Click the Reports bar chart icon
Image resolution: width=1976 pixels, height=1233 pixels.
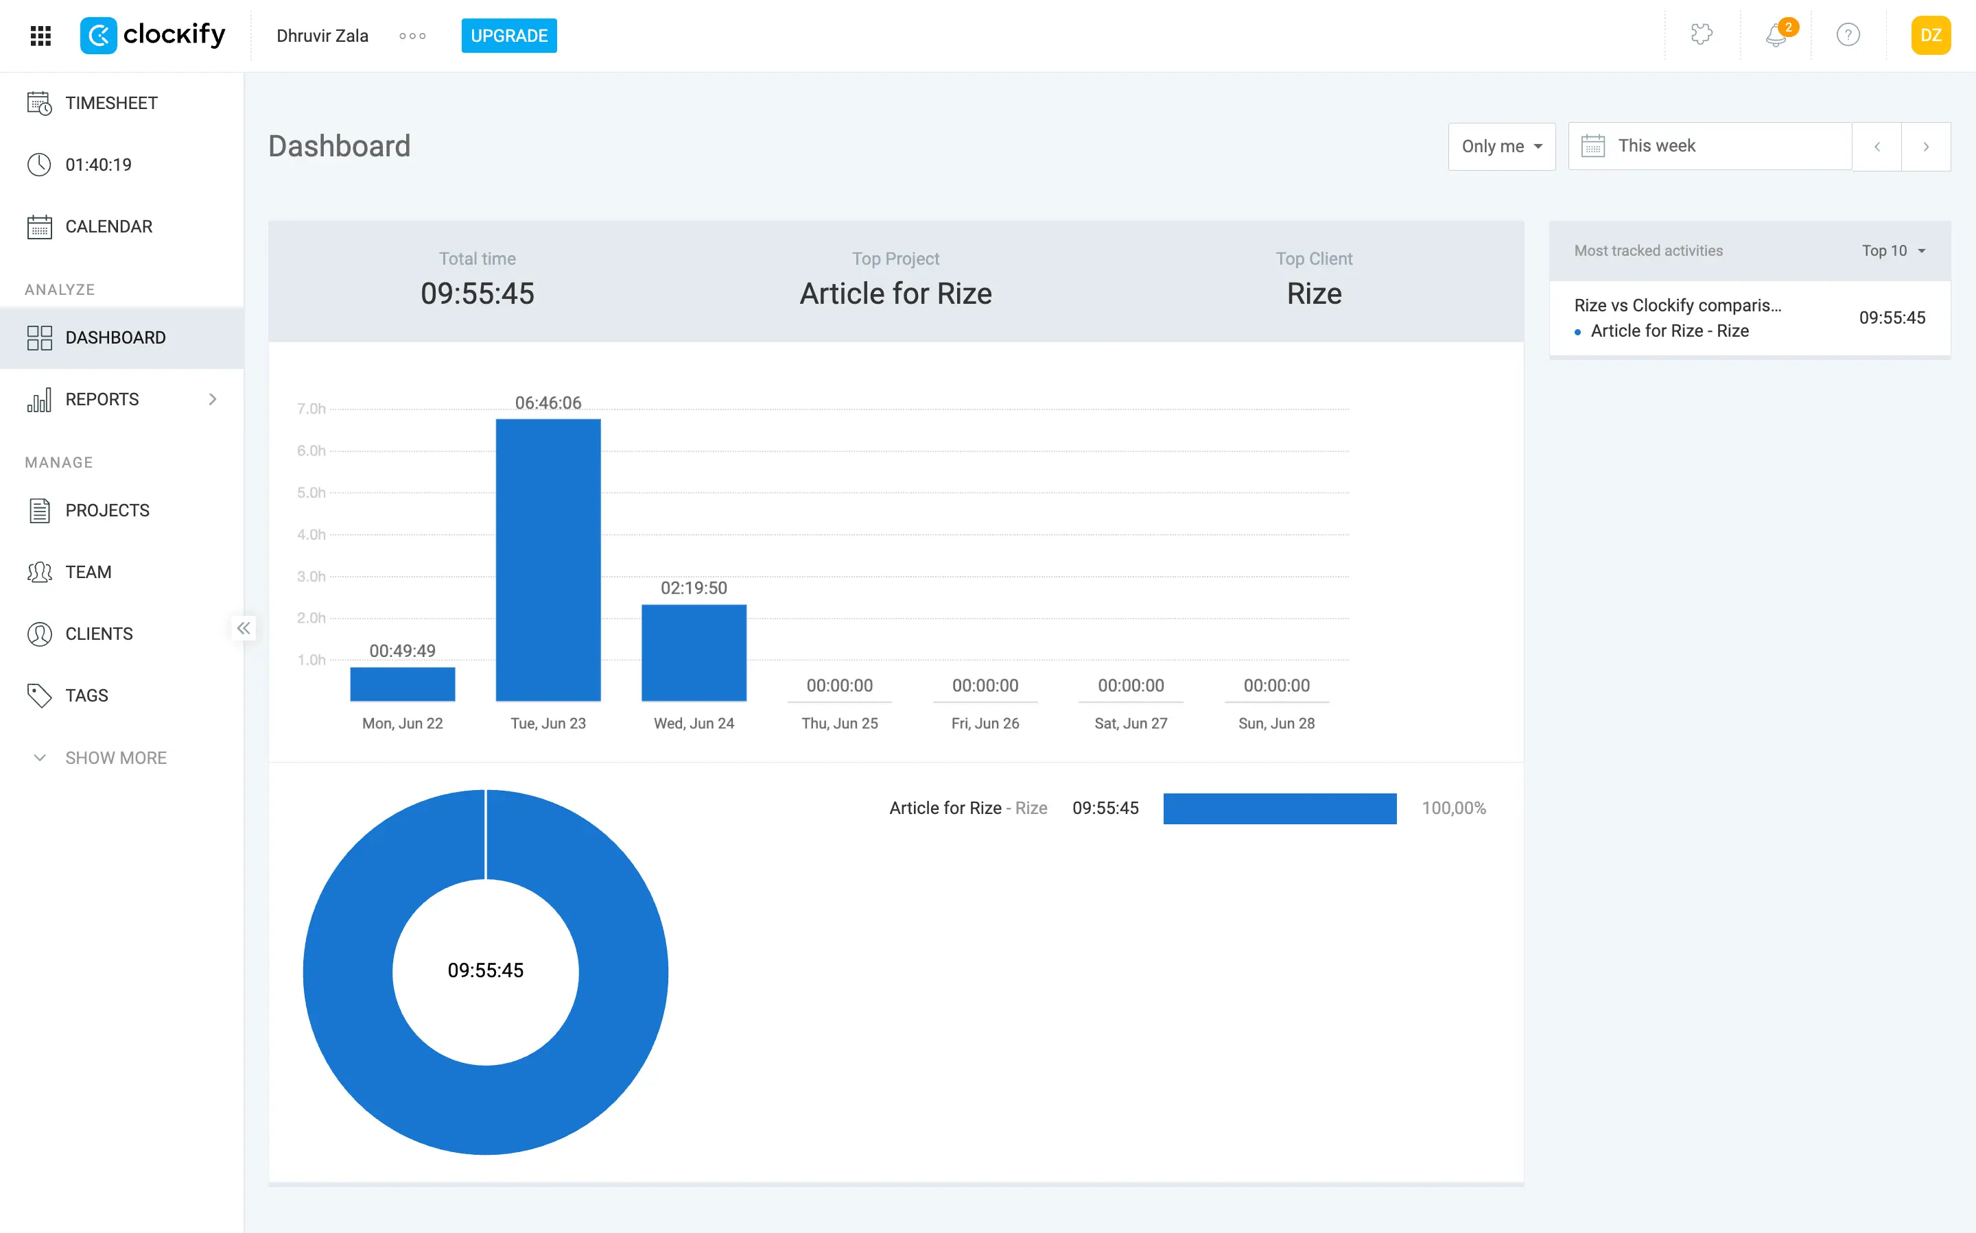[x=39, y=400]
